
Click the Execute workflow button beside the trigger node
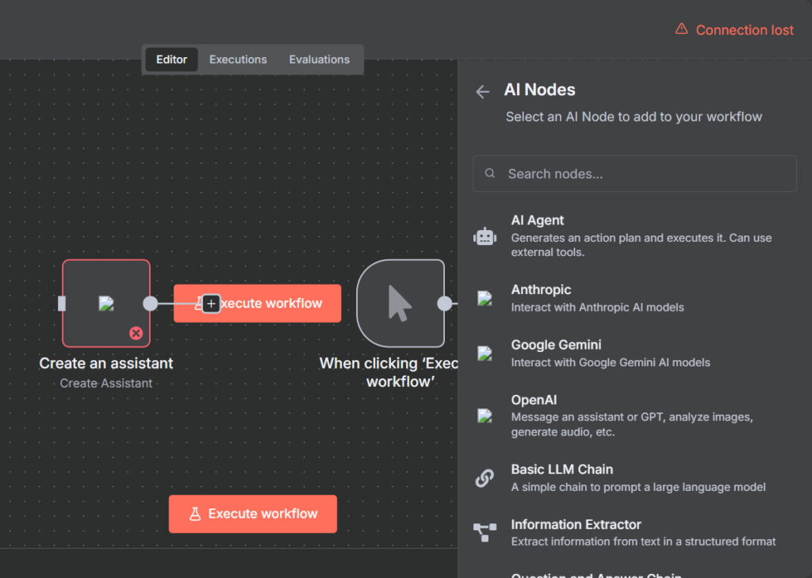[258, 304]
